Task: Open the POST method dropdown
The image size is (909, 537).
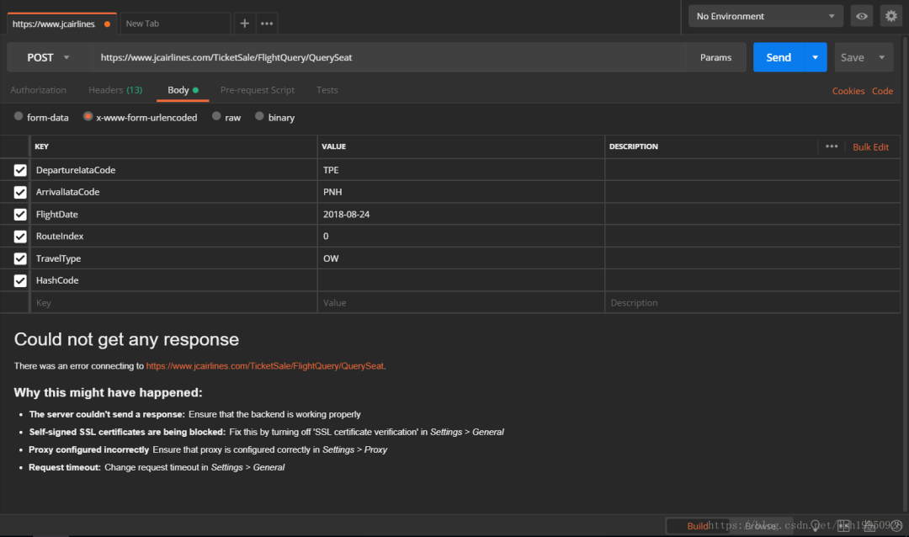Action: pos(49,57)
